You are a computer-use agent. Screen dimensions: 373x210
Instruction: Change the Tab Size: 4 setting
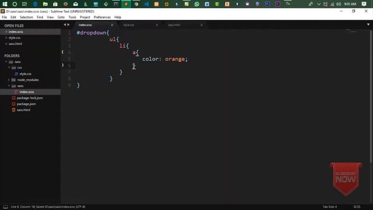point(330,206)
